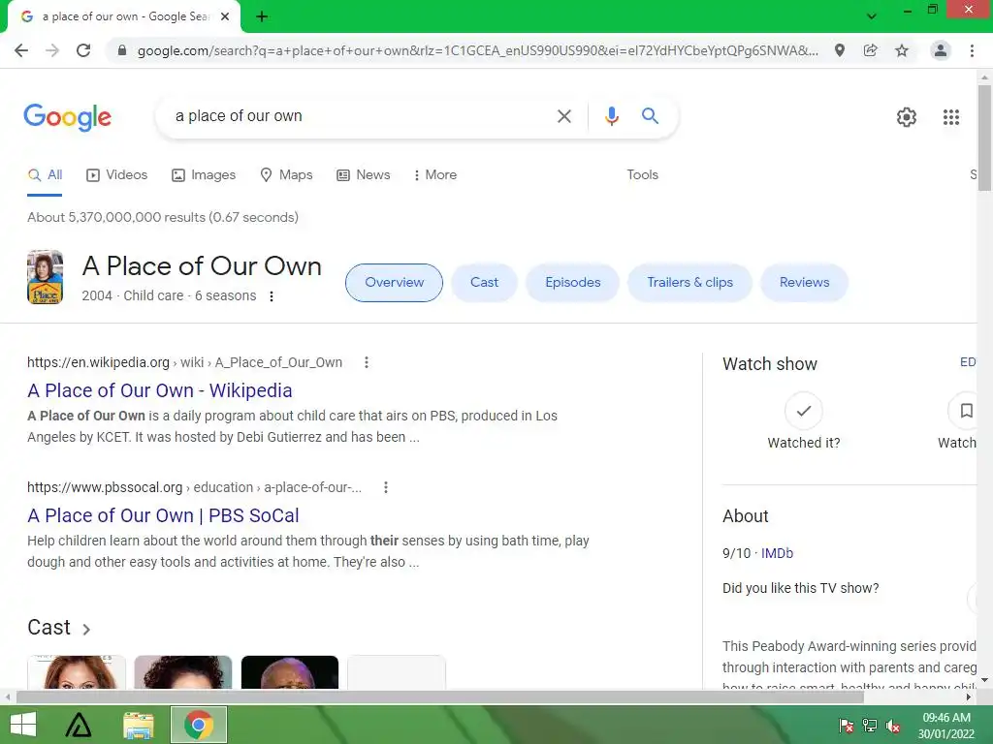Click first cast member photo
Image resolution: width=993 pixels, height=744 pixels.
point(77,672)
